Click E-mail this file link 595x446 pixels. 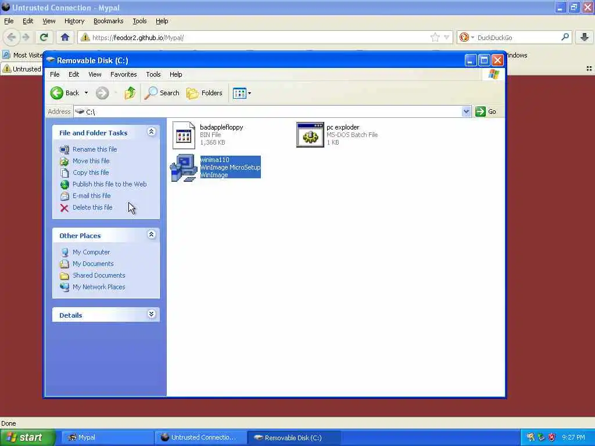pos(92,196)
